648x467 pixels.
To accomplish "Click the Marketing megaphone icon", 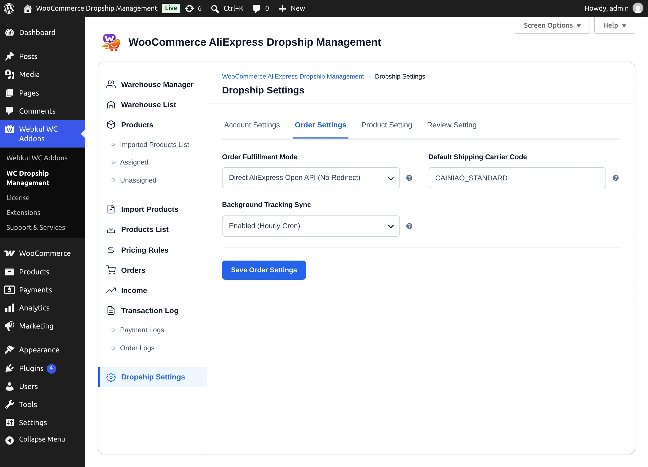I will 10,326.
